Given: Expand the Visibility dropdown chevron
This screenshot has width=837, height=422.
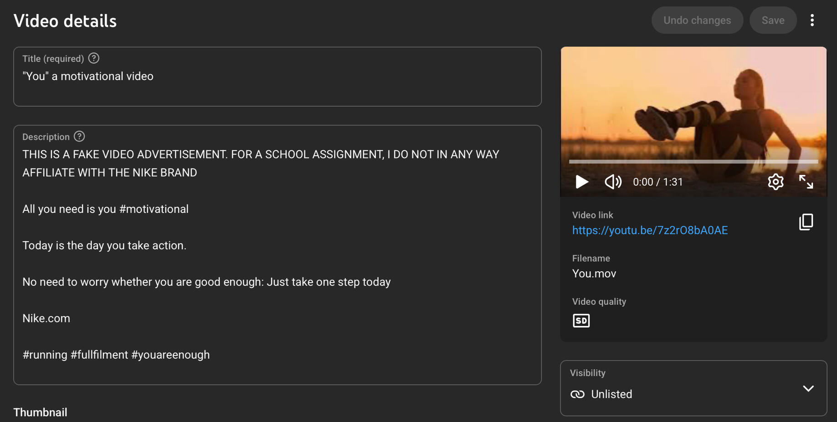Looking at the screenshot, I should [x=808, y=389].
